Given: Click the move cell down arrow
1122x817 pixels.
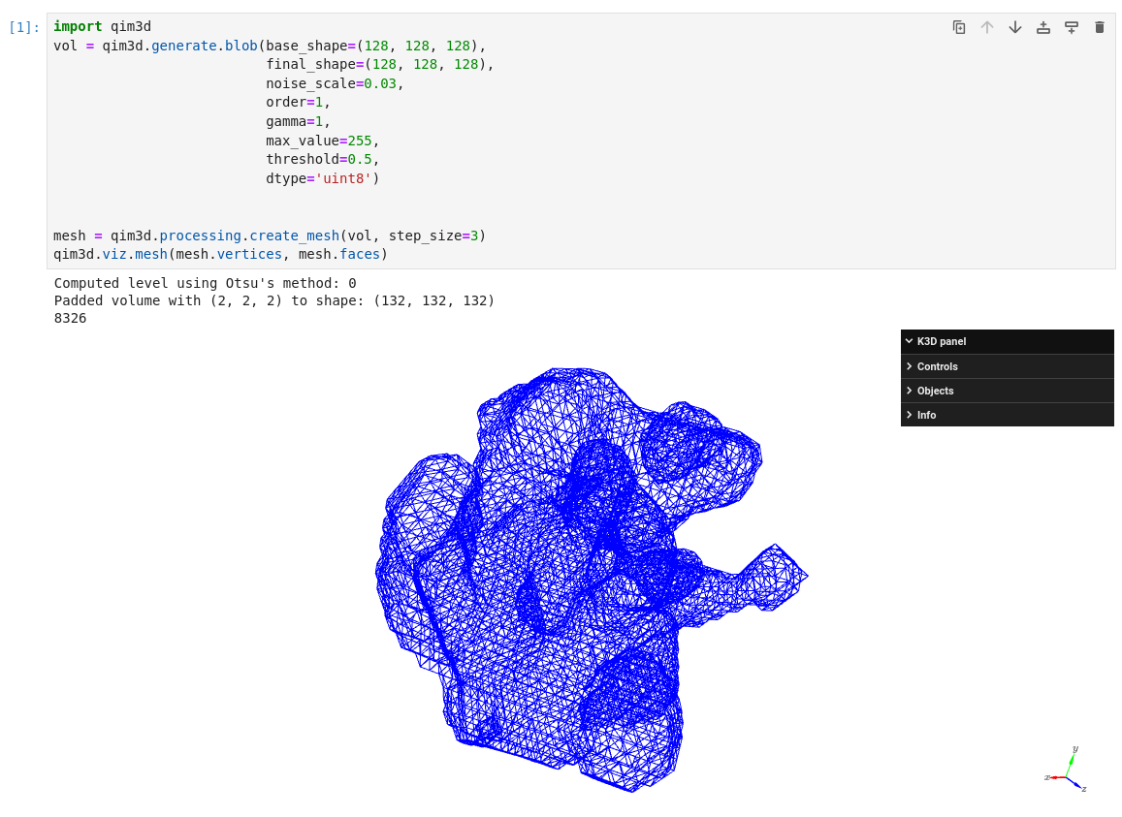Looking at the screenshot, I should click(x=1015, y=27).
